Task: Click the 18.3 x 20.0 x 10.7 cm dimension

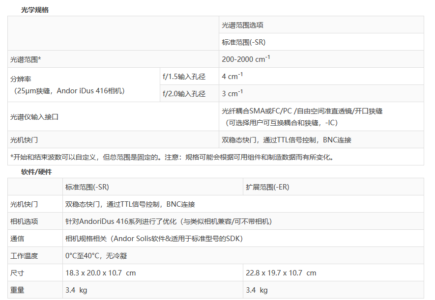Action: pyautogui.click(x=100, y=273)
